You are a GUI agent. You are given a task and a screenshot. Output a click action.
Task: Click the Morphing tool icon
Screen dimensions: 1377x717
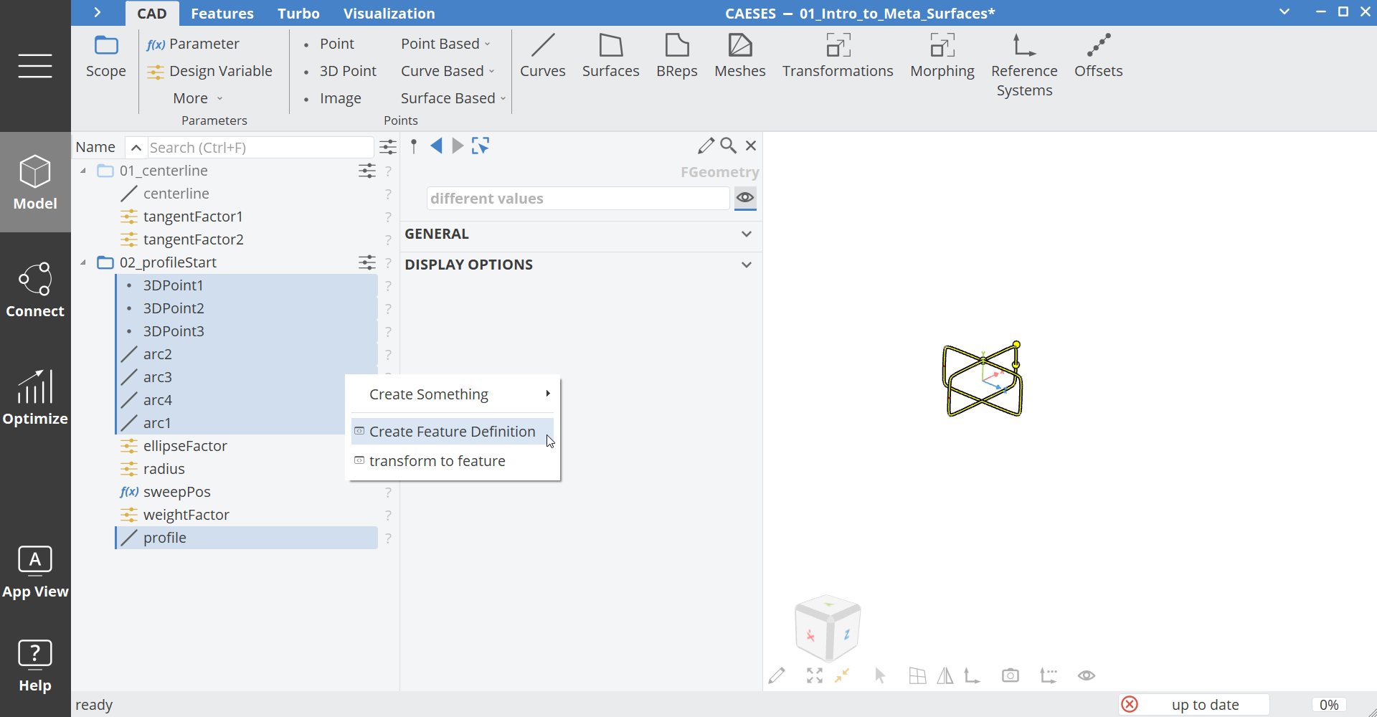point(942,55)
